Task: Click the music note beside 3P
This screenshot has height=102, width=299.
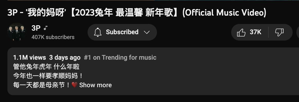Action: coord(45,28)
